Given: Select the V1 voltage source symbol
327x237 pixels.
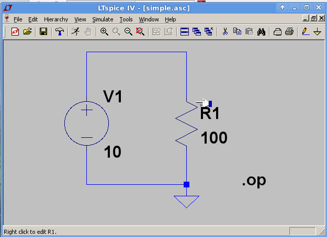Looking at the screenshot, I should point(86,123).
